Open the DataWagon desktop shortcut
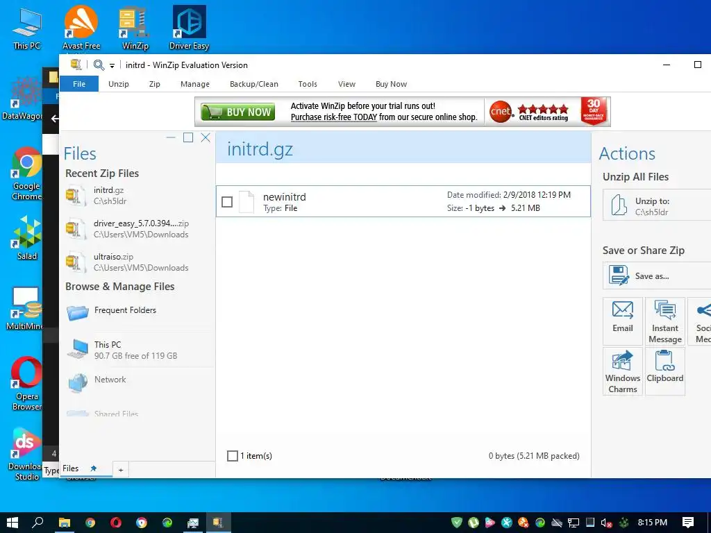This screenshot has height=533, width=711. [22, 99]
